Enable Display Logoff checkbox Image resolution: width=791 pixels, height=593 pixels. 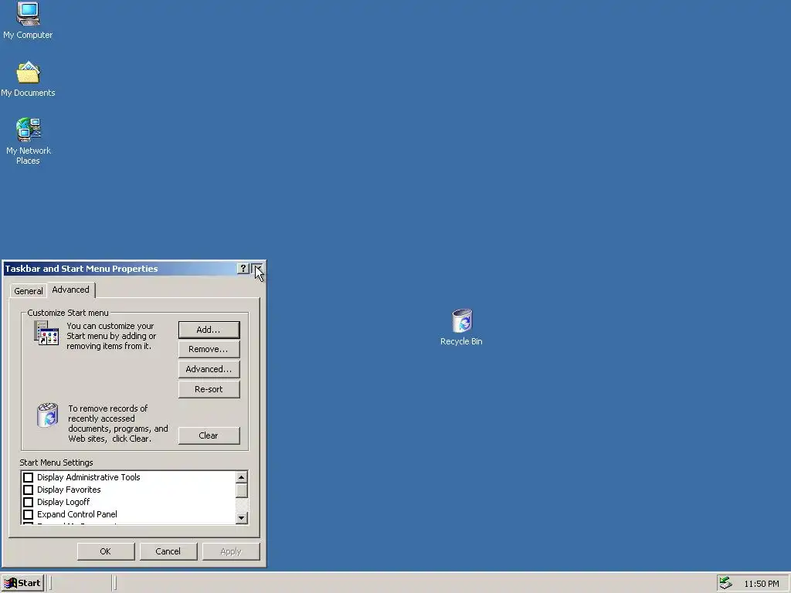click(29, 502)
